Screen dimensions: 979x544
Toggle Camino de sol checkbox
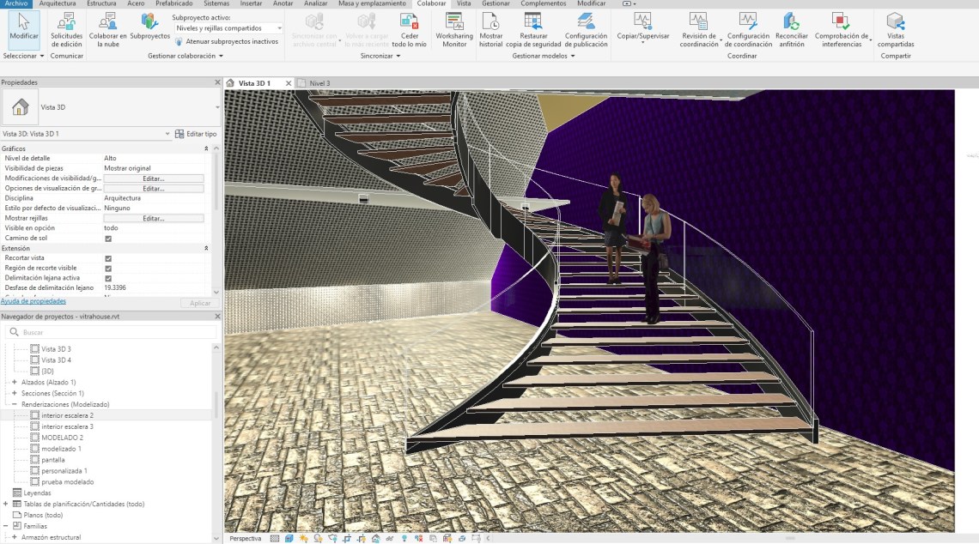click(108, 239)
